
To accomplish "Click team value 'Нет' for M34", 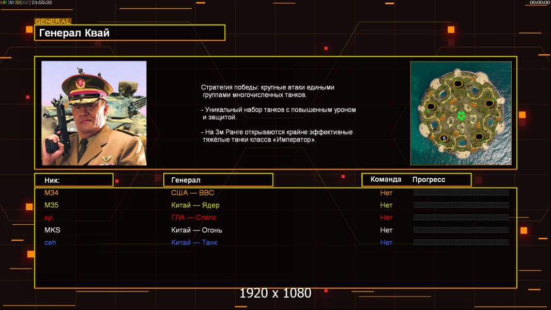I will click(x=386, y=193).
